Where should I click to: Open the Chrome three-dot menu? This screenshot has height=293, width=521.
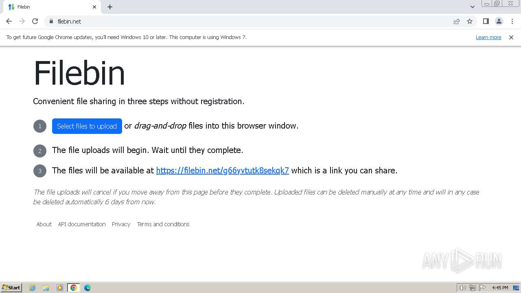[x=512, y=21]
